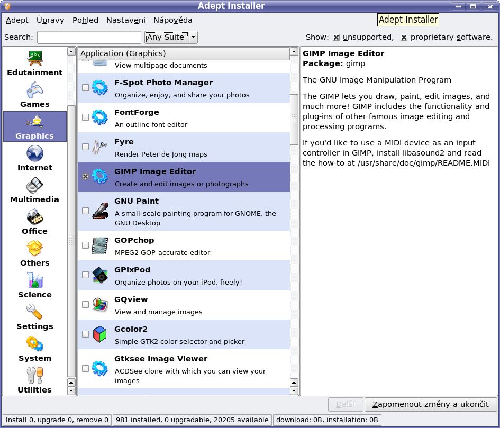Select the Graphics category icon
Viewport: 500px width, 428px height.
35,121
